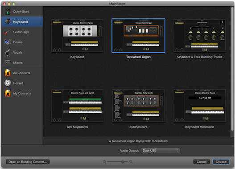Open Mixers templates
Screen dimensions: 235x169
[22, 63]
